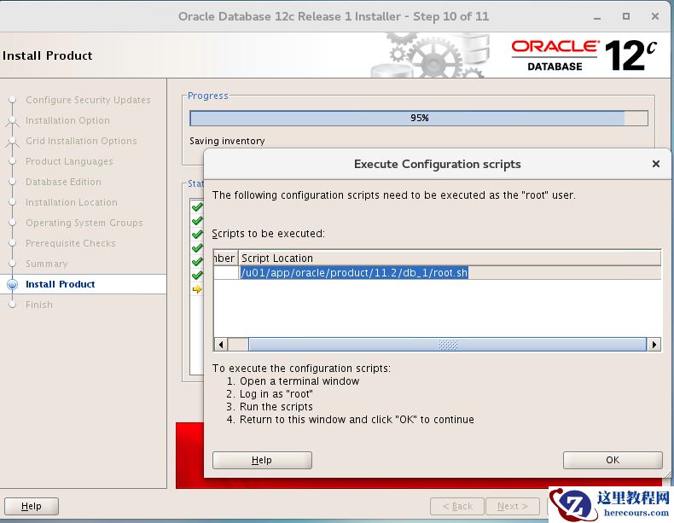Select Product Languages step
The image size is (674, 523).
tap(69, 161)
